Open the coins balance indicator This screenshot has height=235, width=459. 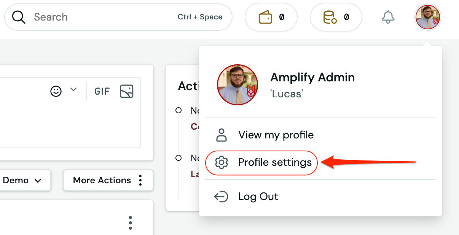pos(336,17)
